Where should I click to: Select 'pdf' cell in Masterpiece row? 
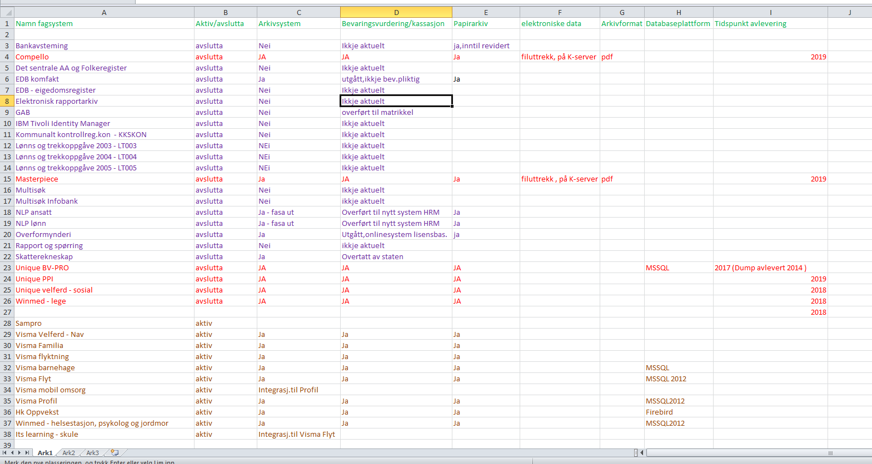[x=622, y=179]
